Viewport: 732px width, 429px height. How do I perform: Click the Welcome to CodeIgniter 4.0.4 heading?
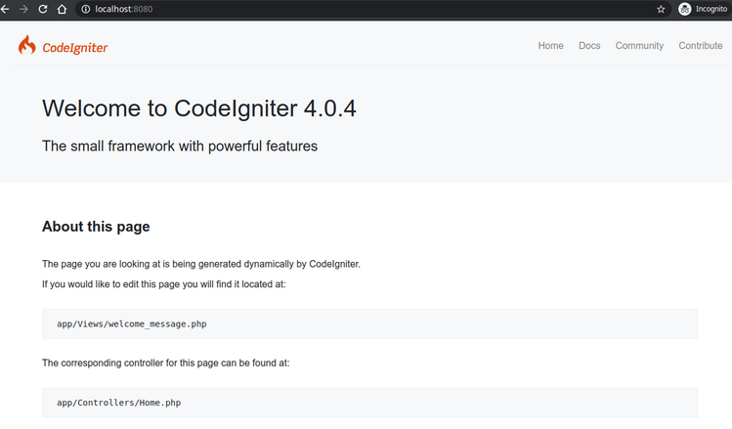tap(199, 108)
